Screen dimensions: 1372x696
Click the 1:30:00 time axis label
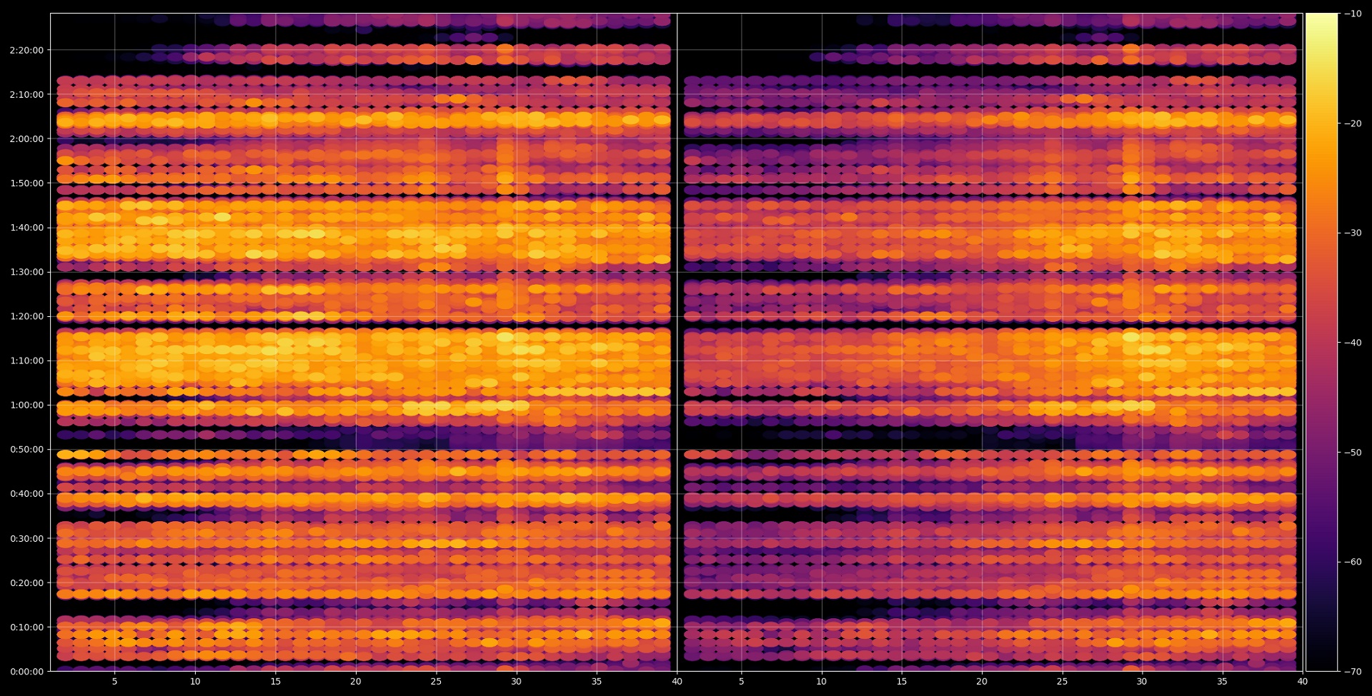pyautogui.click(x=26, y=273)
